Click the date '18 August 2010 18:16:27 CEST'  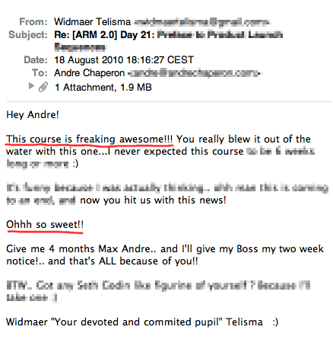coord(124,60)
